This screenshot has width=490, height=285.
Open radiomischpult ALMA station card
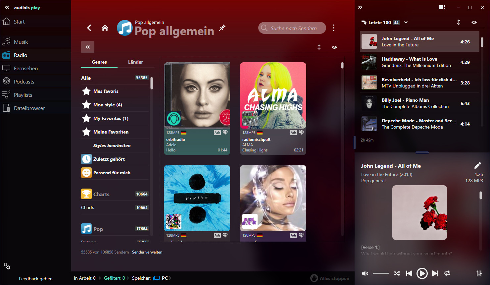click(x=273, y=109)
